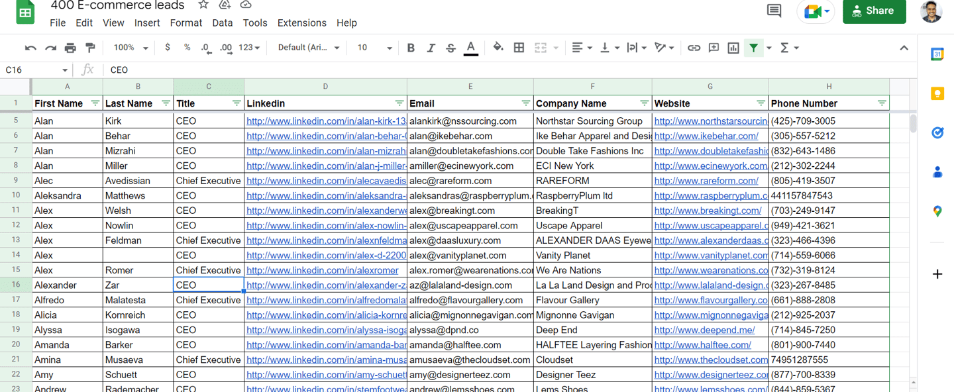Image resolution: width=954 pixels, height=392 pixels.
Task: Star the 400 E-commerce leads document
Action: (x=203, y=5)
